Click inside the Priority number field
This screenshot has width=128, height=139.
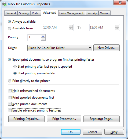[34, 38]
